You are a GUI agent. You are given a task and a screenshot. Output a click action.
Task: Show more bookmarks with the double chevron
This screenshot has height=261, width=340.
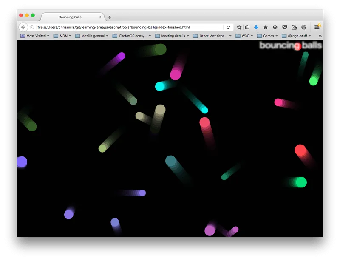click(x=320, y=36)
